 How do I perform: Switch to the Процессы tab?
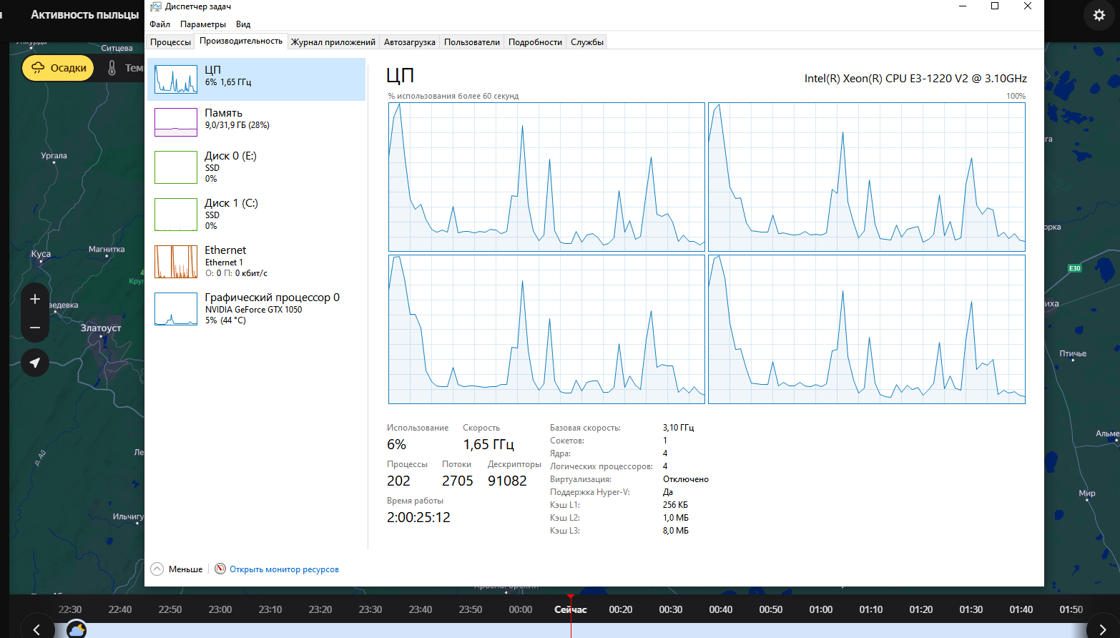pos(170,42)
